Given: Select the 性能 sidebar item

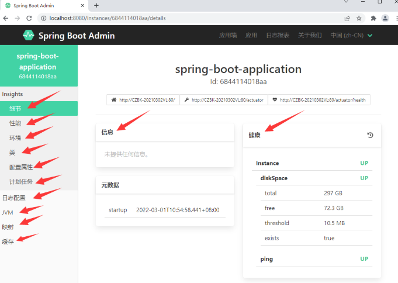Looking at the screenshot, I should (x=39, y=123).
